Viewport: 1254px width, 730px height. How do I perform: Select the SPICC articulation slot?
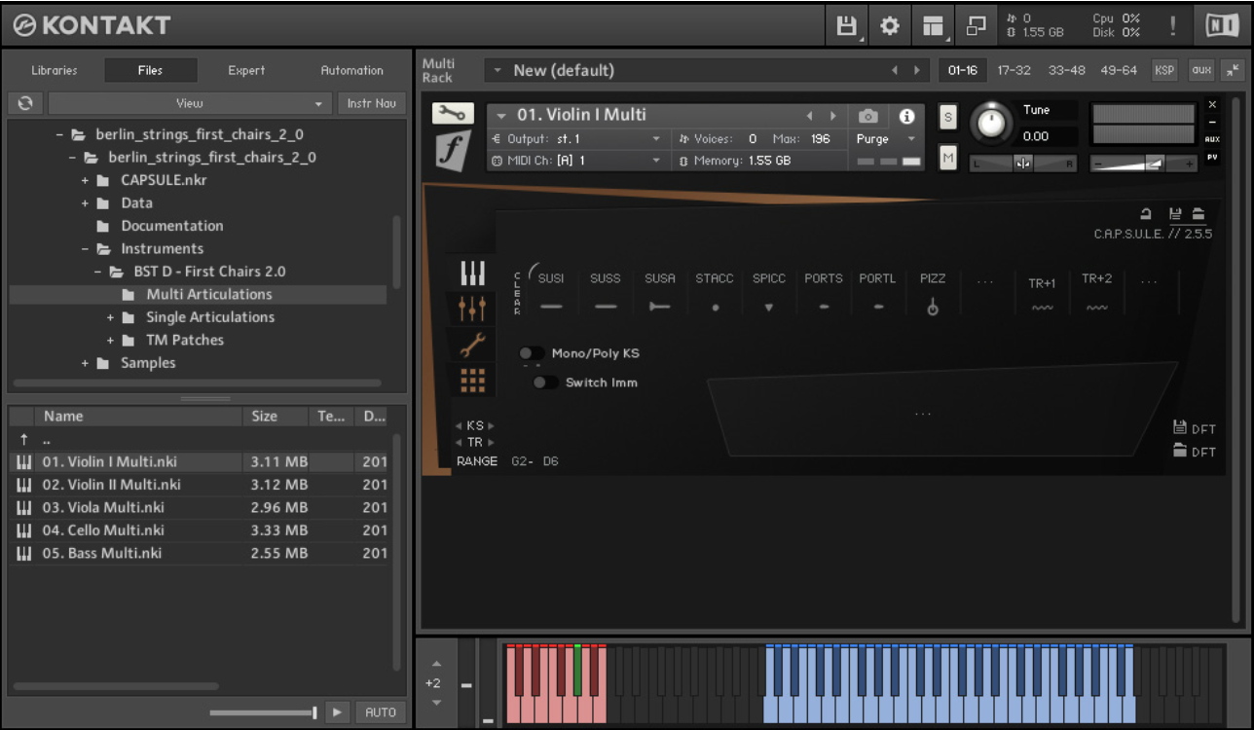point(769,293)
